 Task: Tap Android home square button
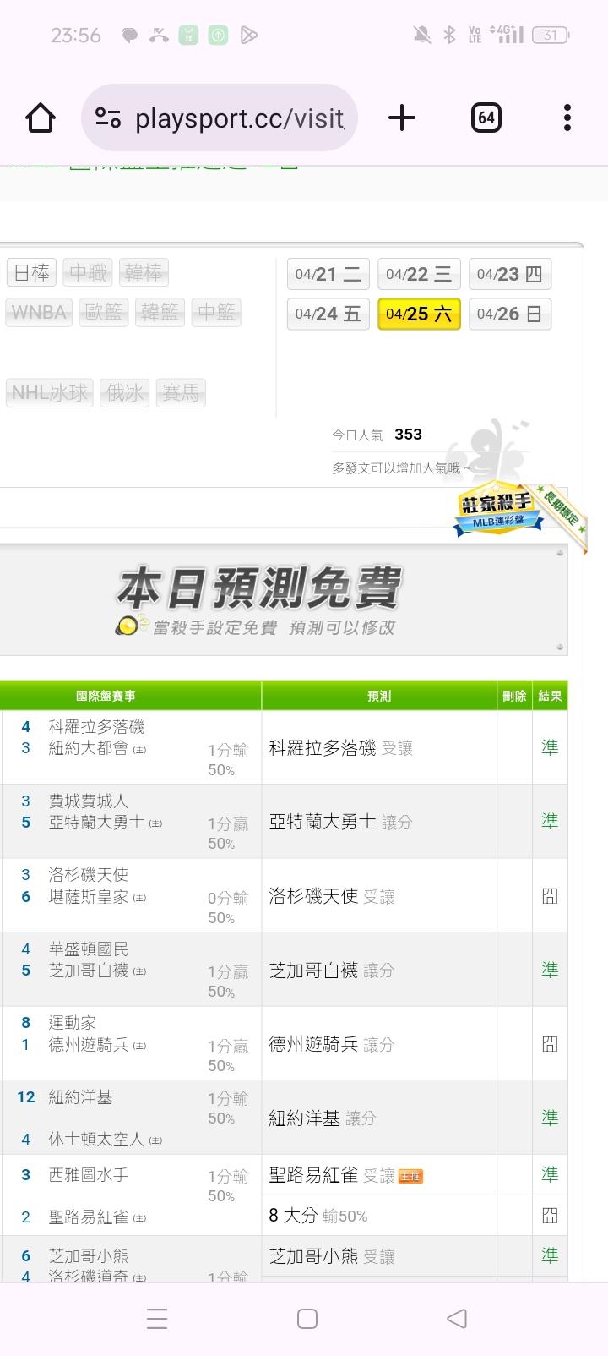coord(307,1319)
